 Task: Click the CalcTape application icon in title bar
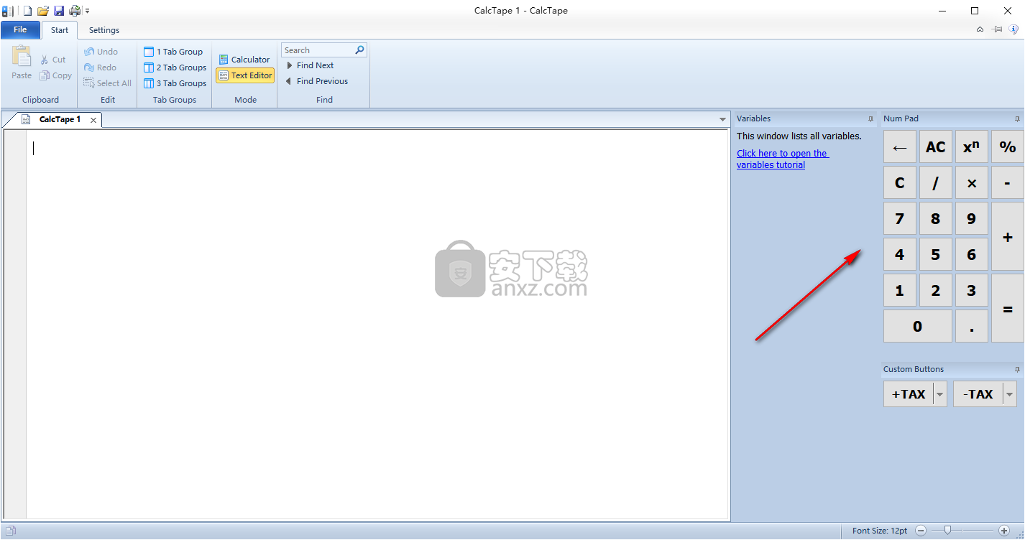click(x=8, y=11)
